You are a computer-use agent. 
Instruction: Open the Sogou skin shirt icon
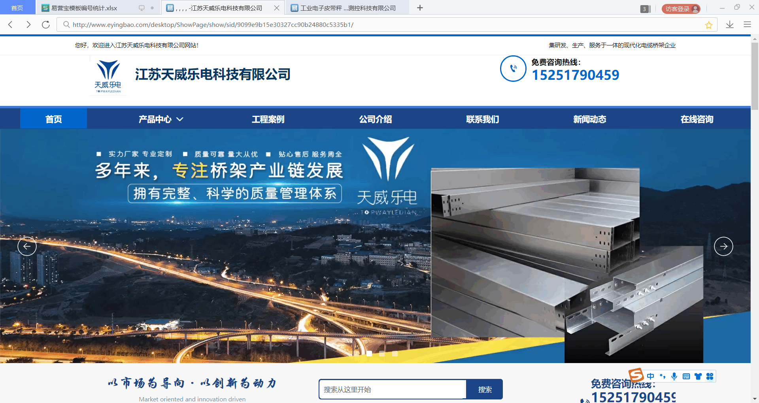(698, 376)
